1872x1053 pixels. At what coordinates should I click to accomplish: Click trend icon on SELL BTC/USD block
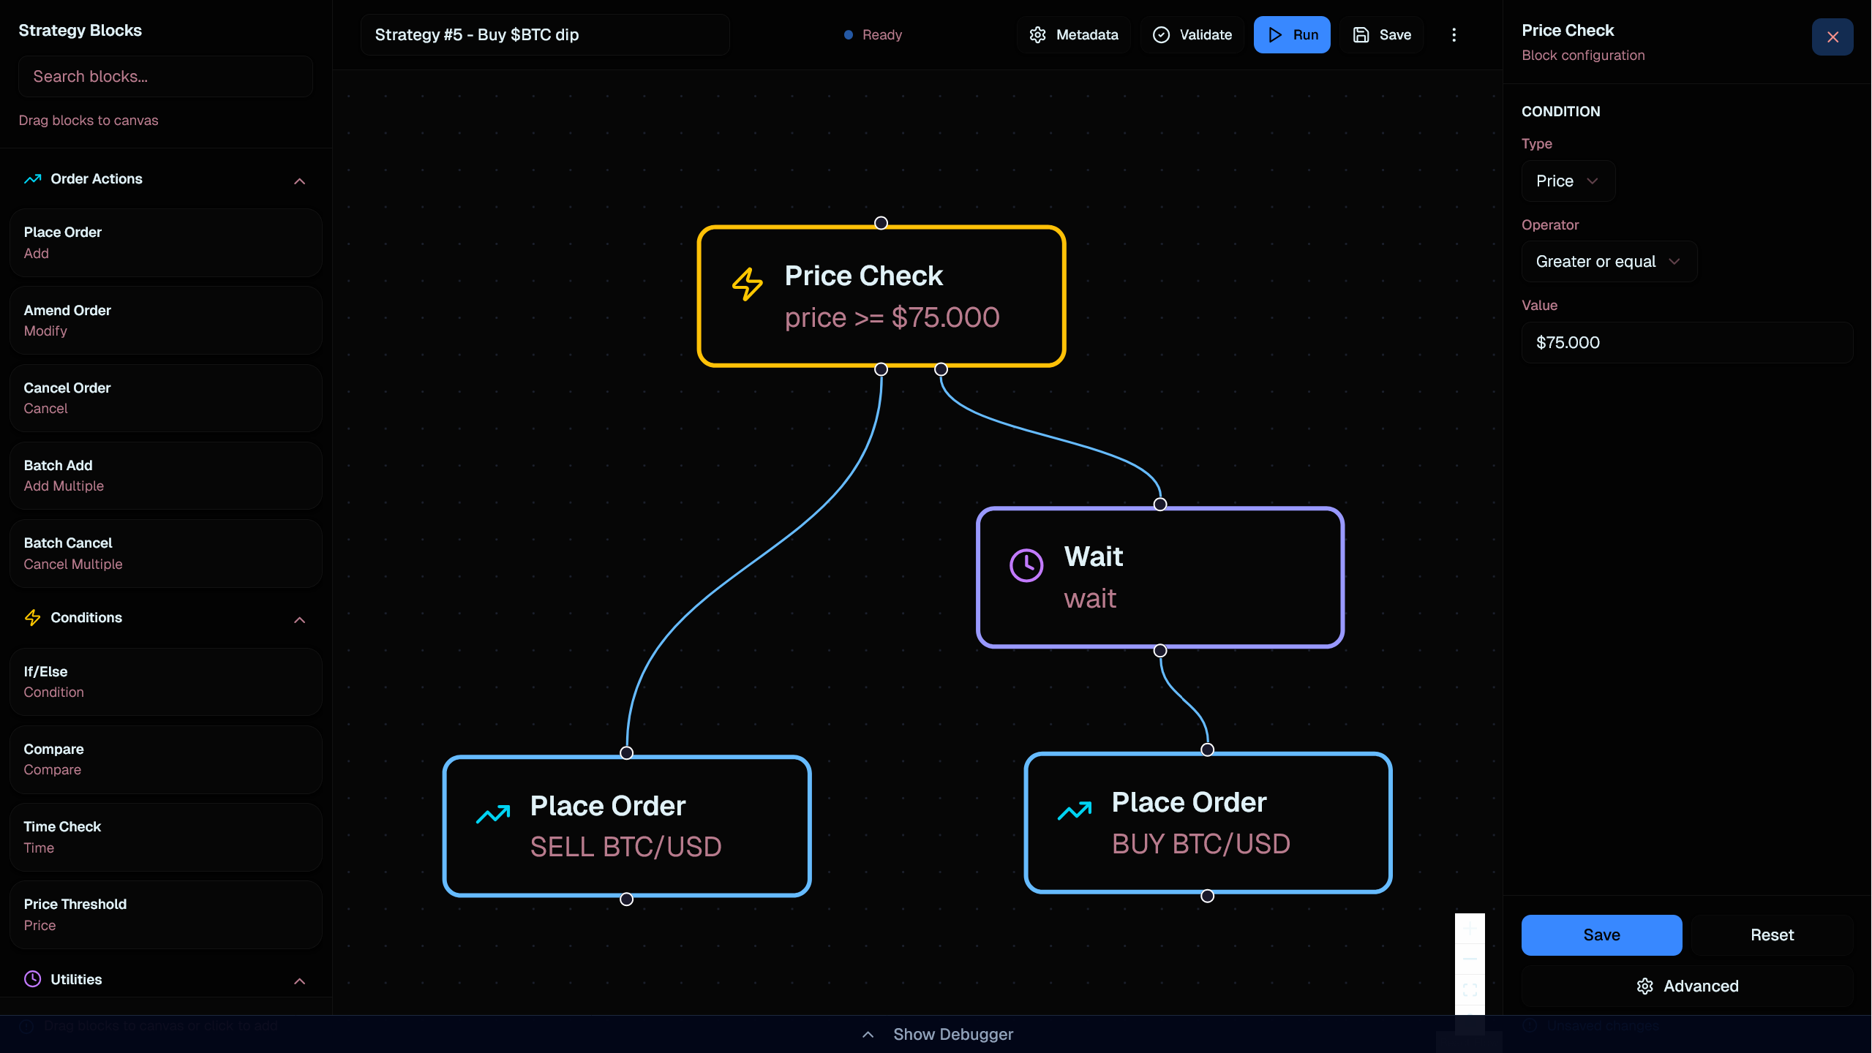(493, 814)
